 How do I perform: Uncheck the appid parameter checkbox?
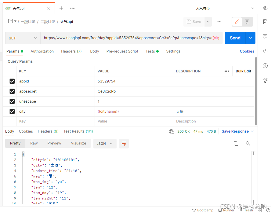[12, 81]
